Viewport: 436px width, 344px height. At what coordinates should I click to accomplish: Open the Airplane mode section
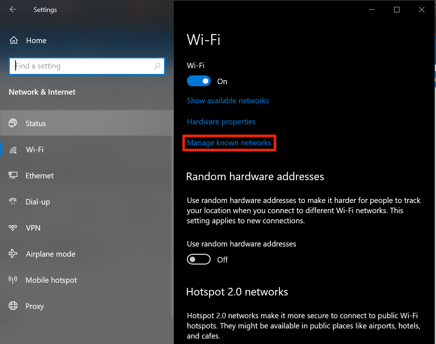pyautogui.click(x=87, y=254)
